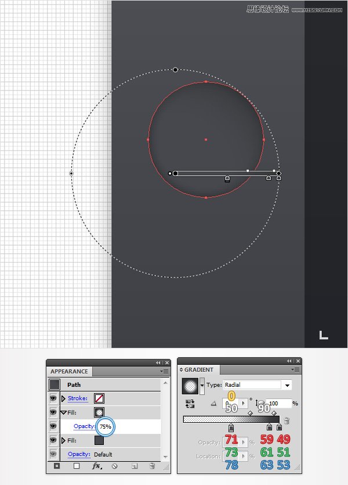Click the aspect ratio field showing 100
Screen dimensions: 348x485
[279, 403]
